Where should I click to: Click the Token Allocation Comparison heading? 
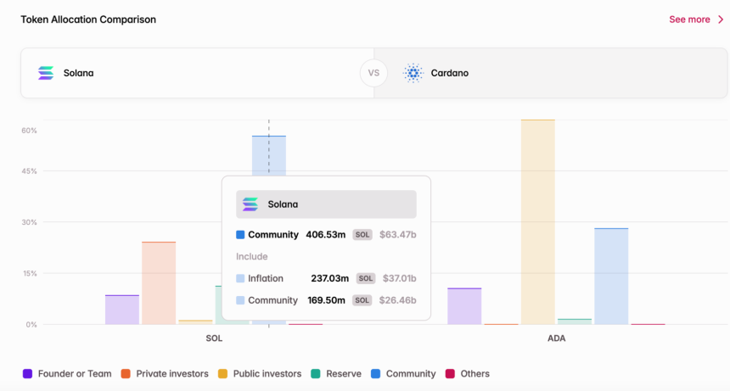point(88,20)
